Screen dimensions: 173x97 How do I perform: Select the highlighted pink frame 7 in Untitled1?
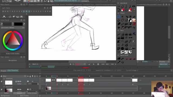(x=81, y=80)
